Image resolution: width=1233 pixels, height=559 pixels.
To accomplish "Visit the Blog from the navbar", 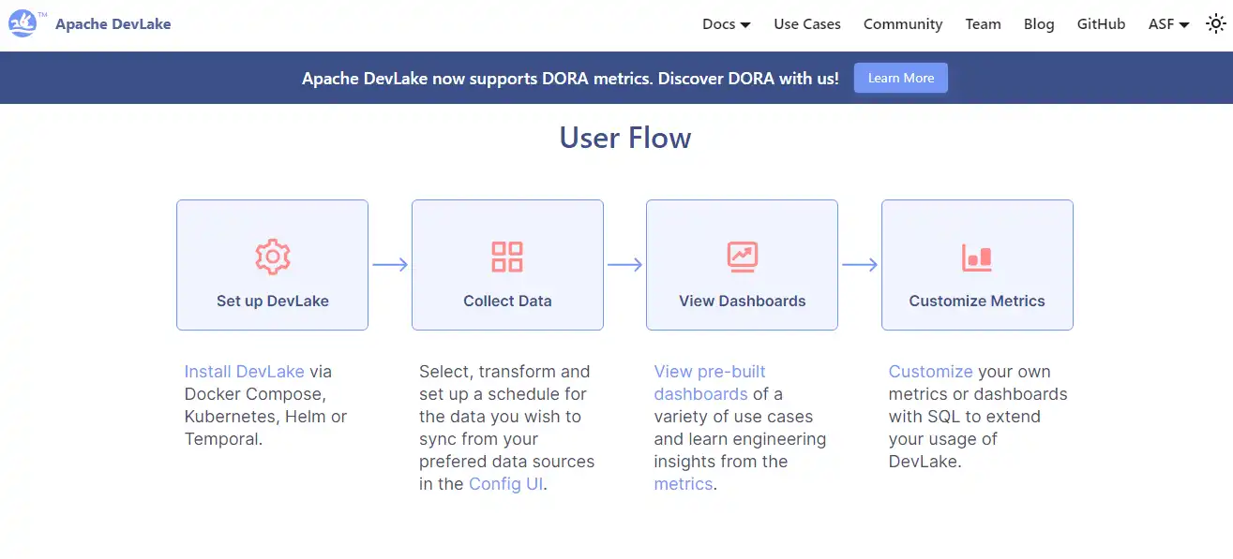I will click(1039, 24).
